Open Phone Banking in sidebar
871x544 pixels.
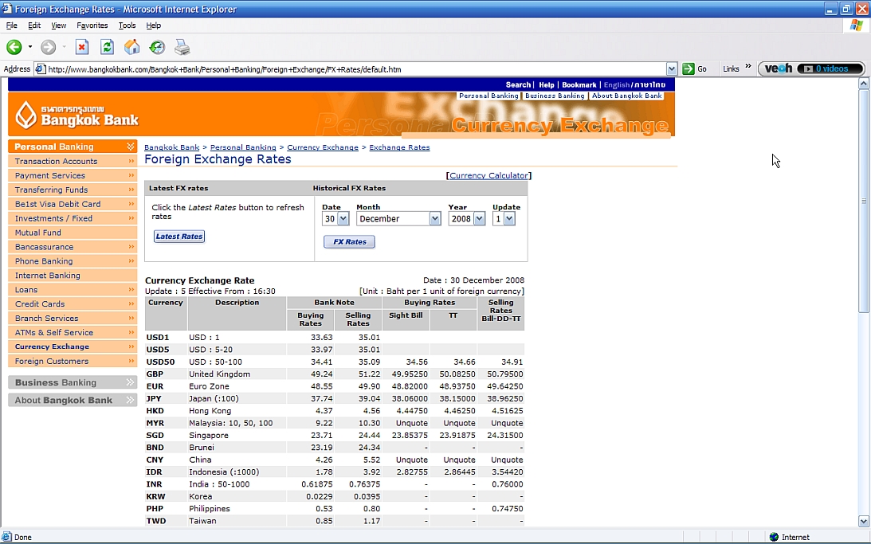(73, 261)
